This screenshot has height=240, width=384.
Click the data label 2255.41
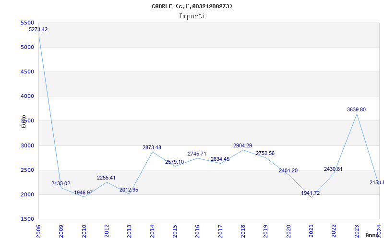tap(106, 178)
